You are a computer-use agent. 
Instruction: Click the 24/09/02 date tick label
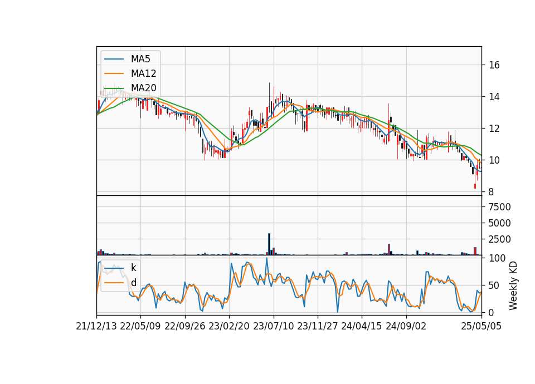406,326
